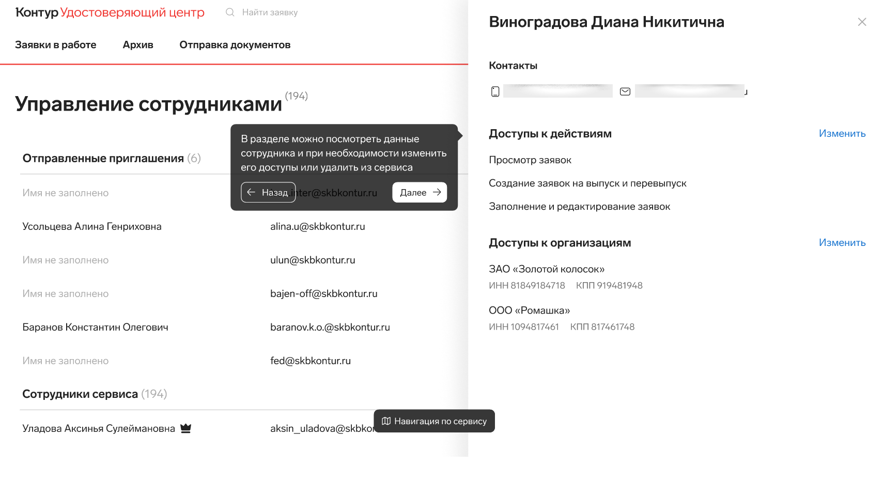
Task: Click the Управление сотрудниками page title
Action: pos(149,104)
